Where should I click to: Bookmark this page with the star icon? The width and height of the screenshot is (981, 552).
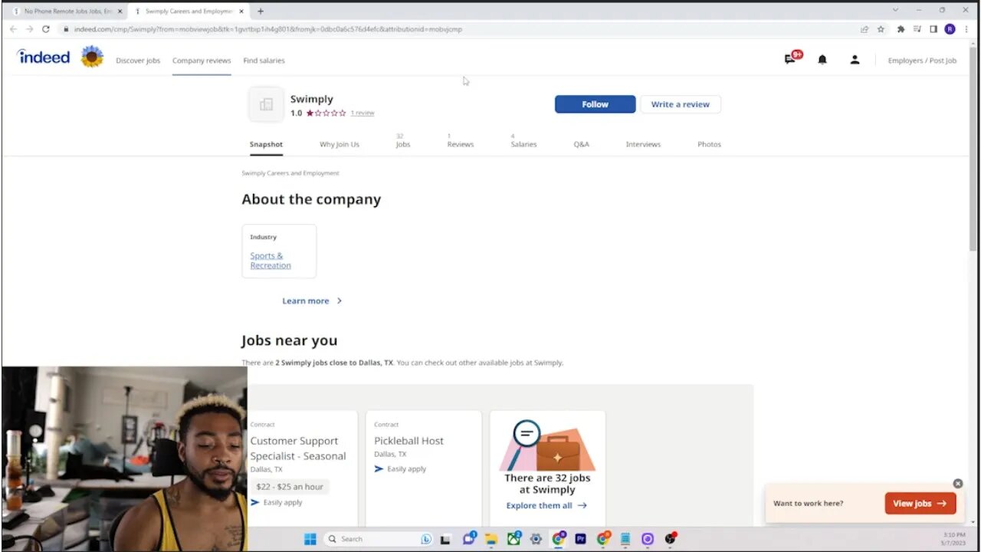point(881,29)
